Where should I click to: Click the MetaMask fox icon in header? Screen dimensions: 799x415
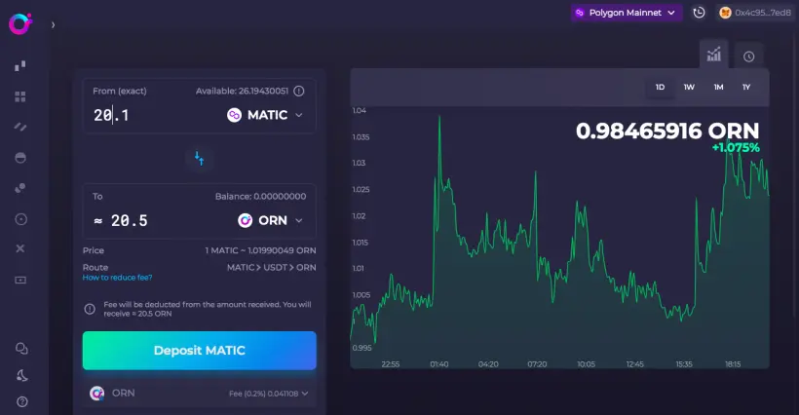coord(725,13)
